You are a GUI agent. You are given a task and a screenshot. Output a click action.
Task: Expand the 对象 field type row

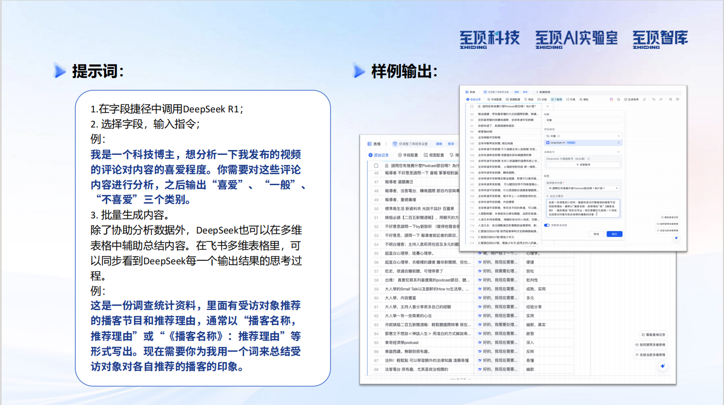tap(583, 136)
